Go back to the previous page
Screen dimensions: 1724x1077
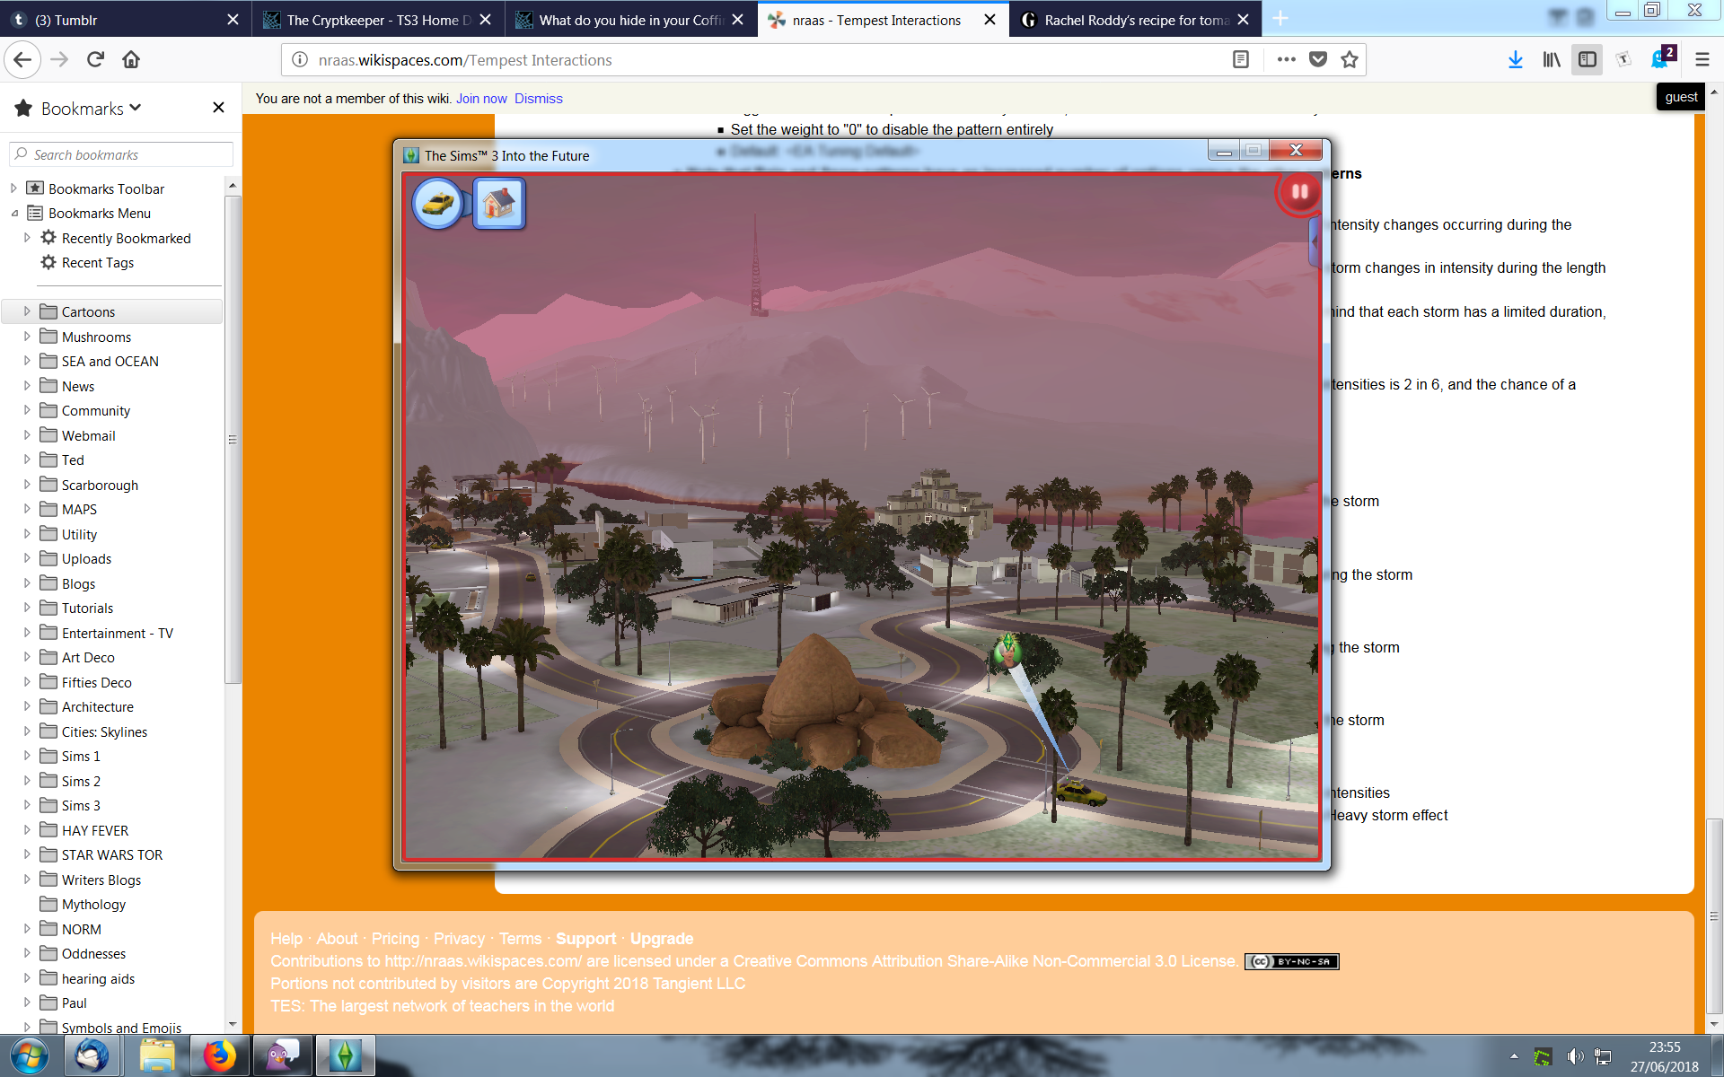[x=22, y=60]
